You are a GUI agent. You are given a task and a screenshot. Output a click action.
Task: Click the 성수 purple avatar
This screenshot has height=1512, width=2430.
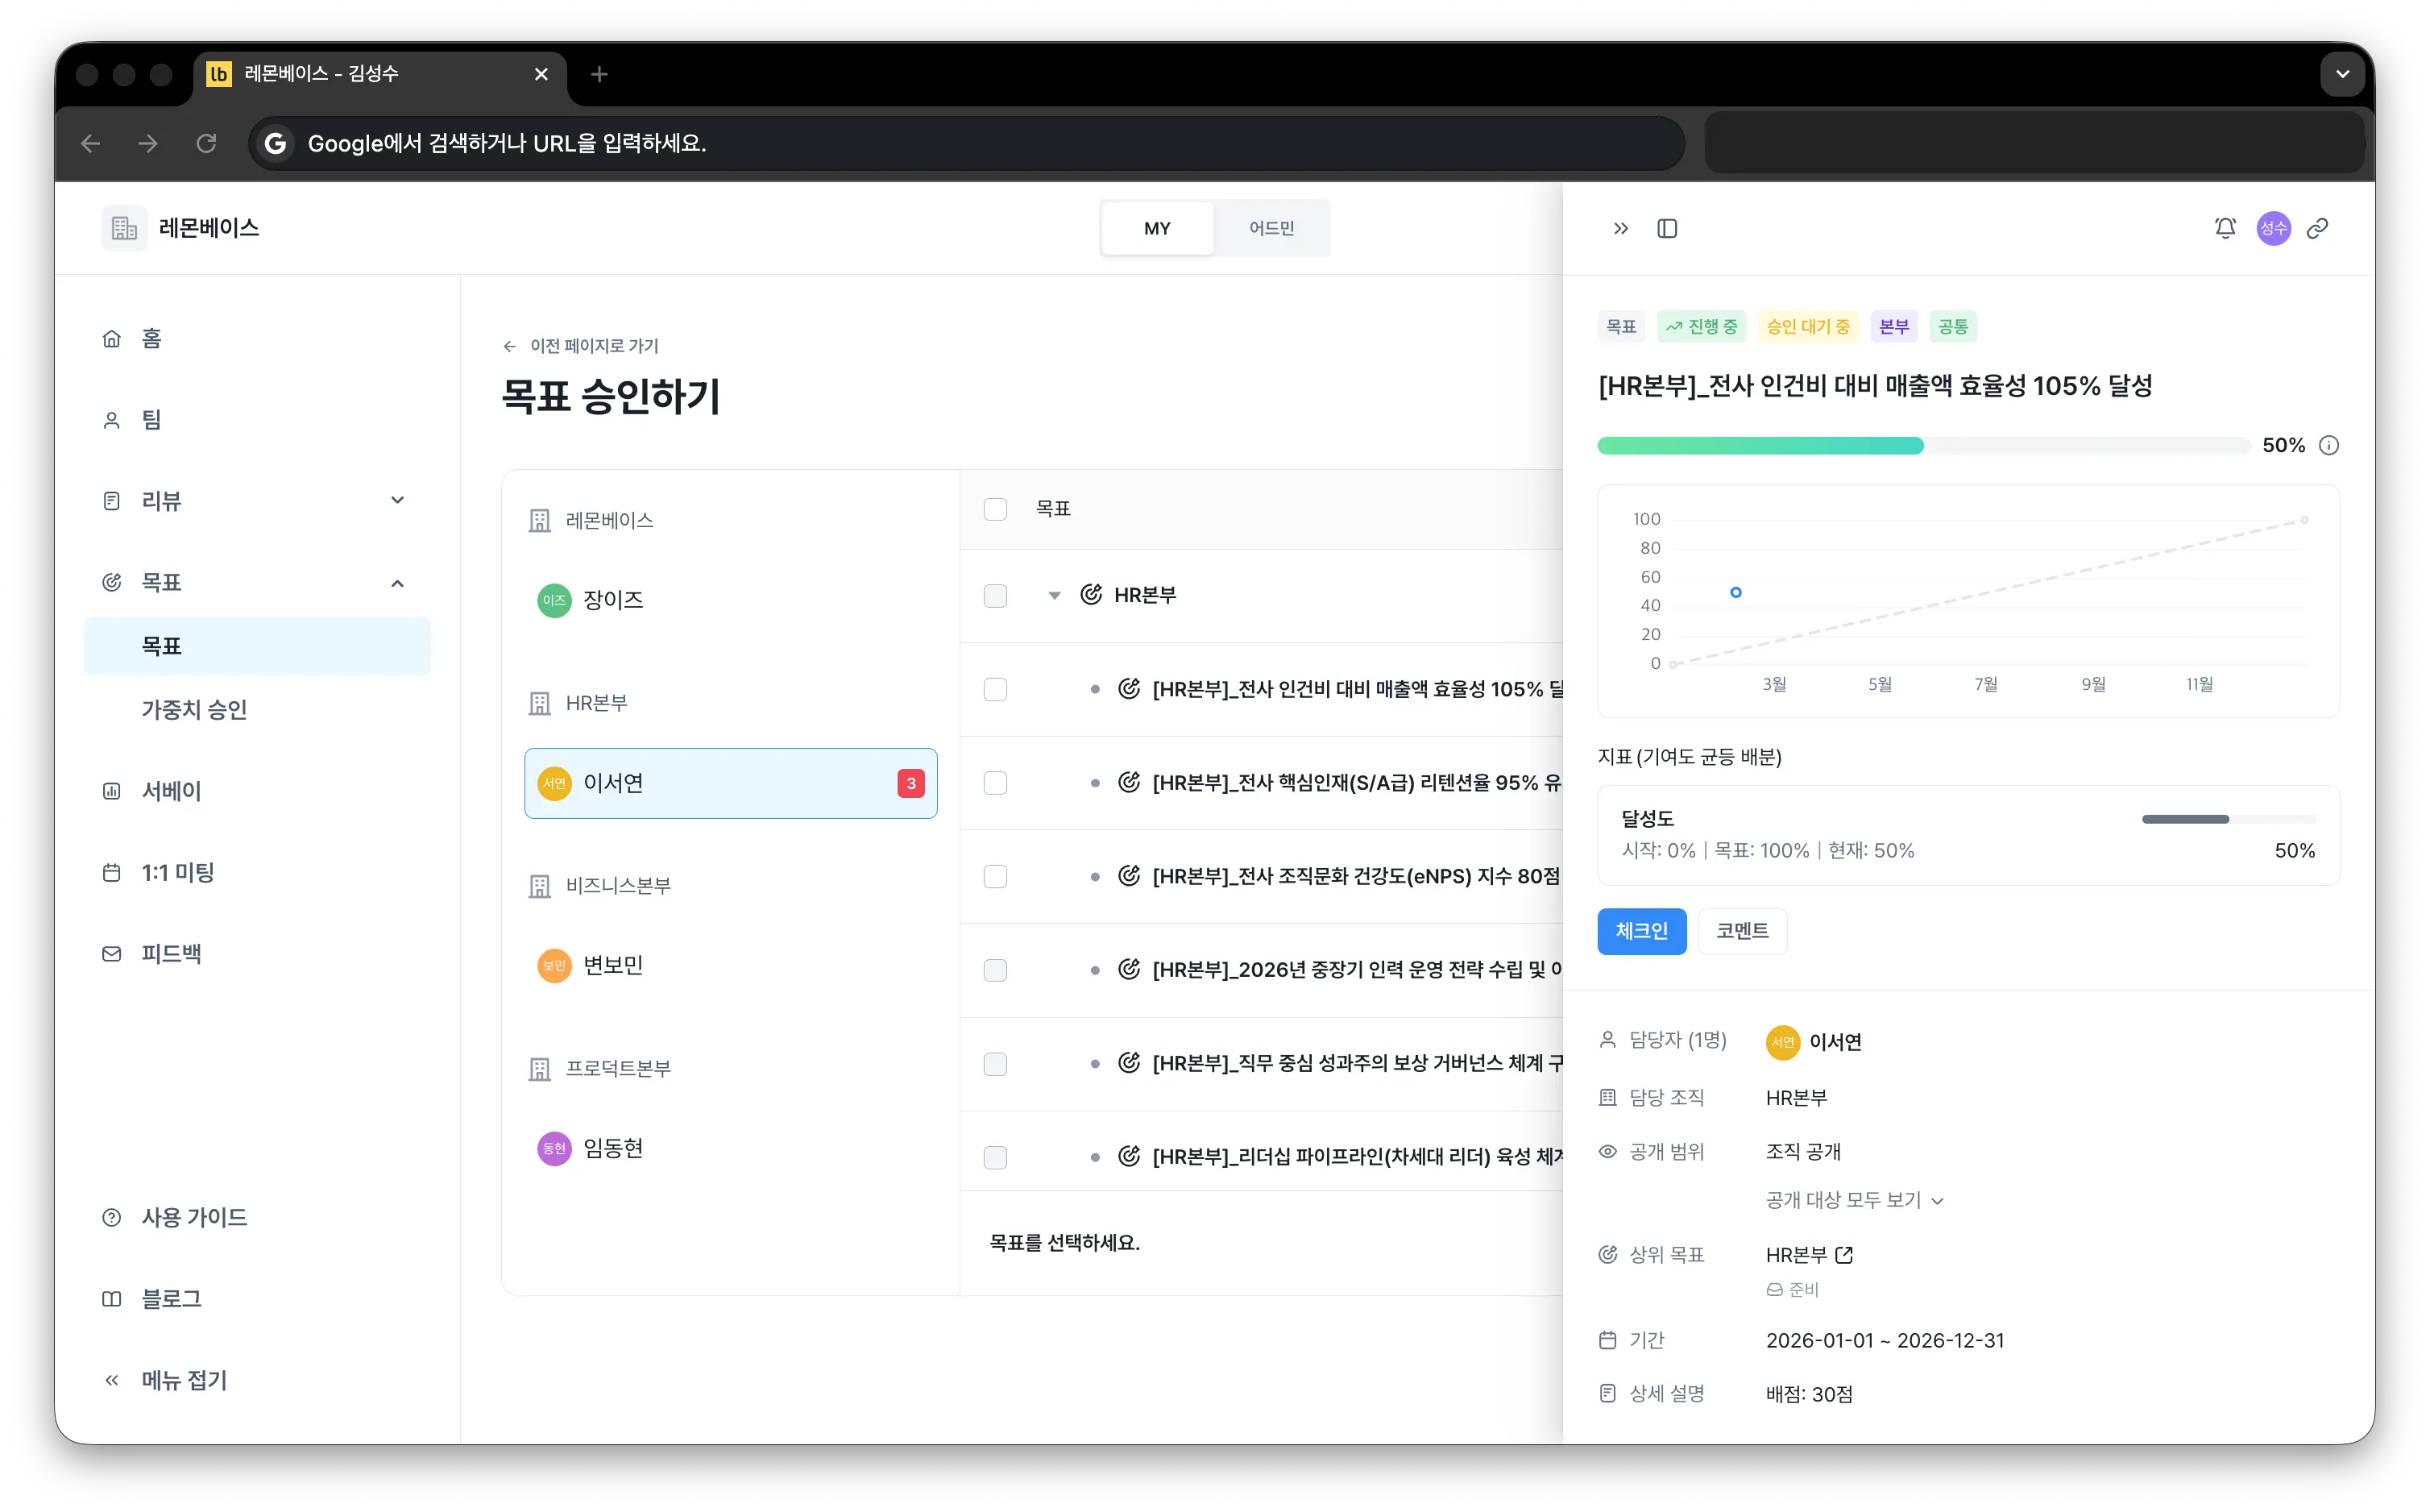click(2273, 229)
